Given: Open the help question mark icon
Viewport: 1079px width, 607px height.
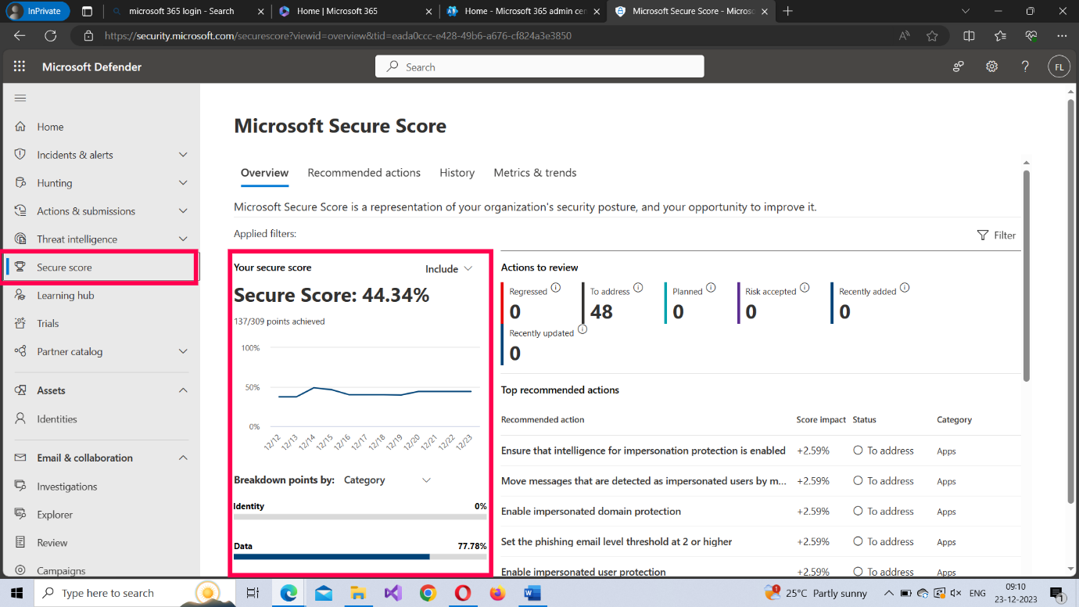Looking at the screenshot, I should click(1025, 66).
